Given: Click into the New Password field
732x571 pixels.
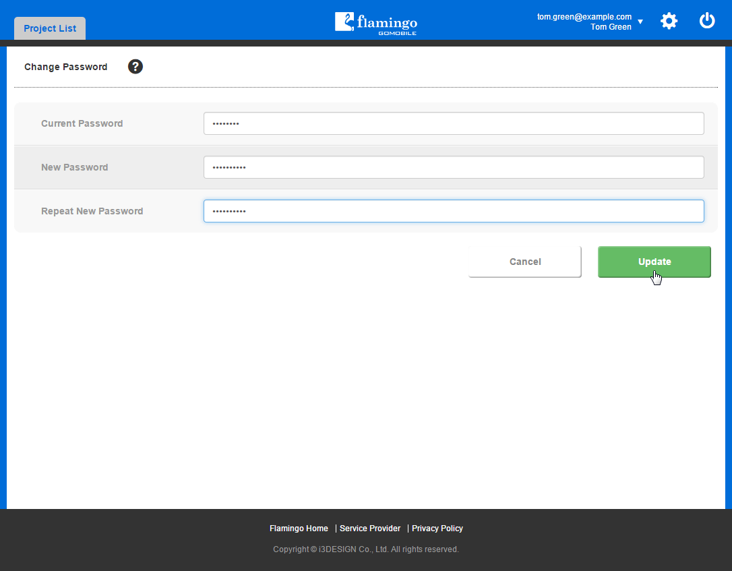Looking at the screenshot, I should (454, 167).
